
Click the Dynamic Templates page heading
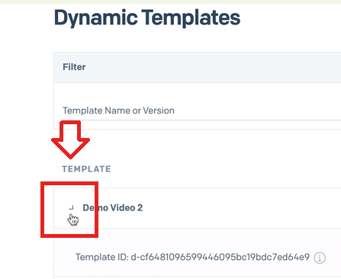pos(147,18)
